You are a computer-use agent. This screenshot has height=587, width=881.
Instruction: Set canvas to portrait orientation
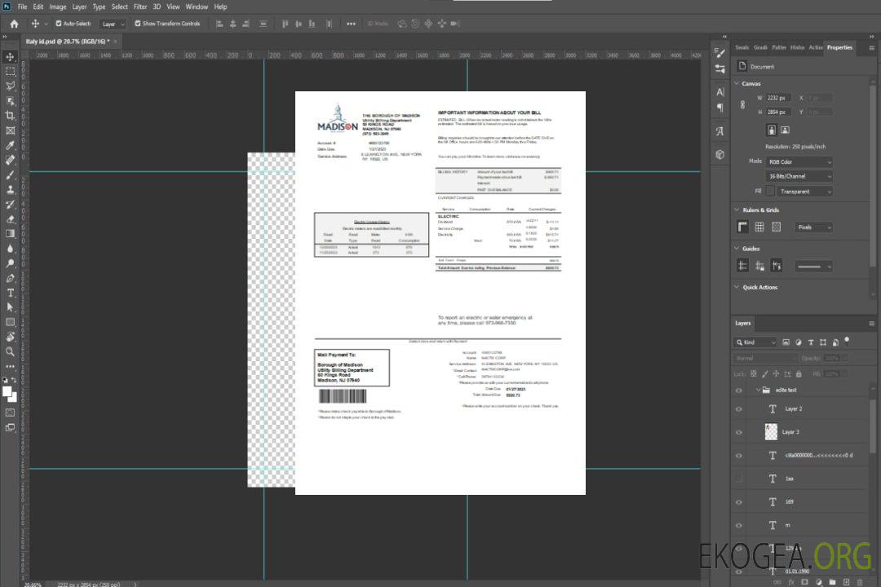coord(771,130)
